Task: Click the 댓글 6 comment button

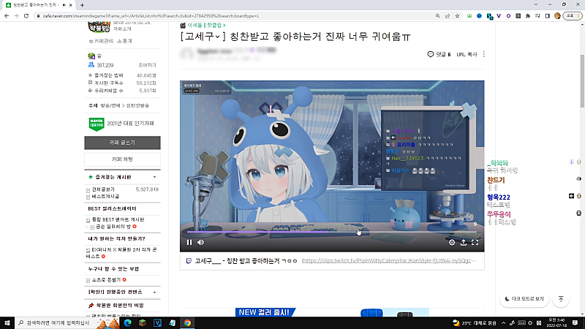Action: point(439,54)
